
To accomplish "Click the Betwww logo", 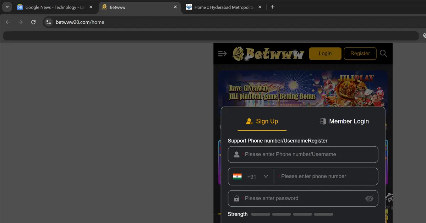I will tap(268, 54).
